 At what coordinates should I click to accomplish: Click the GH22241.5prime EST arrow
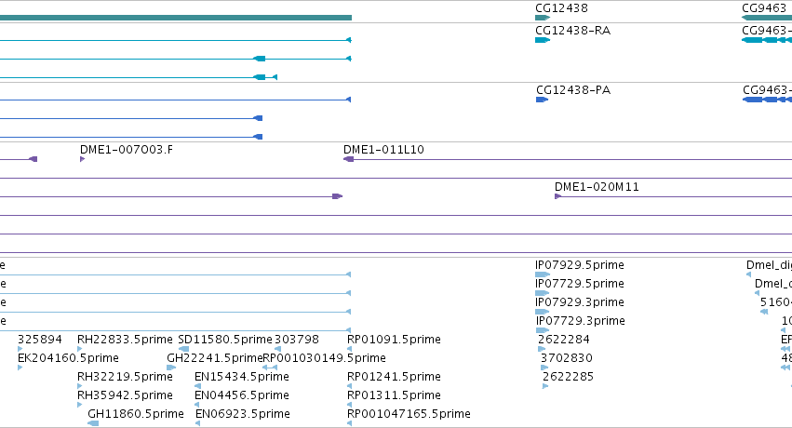coord(171,368)
